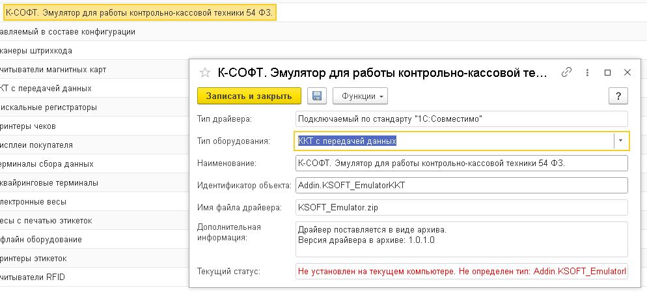Save record using the floppy disk icon
The height and width of the screenshot is (297, 647).
(x=317, y=96)
